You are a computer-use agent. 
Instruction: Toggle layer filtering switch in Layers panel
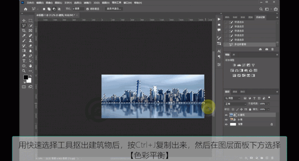269,98
